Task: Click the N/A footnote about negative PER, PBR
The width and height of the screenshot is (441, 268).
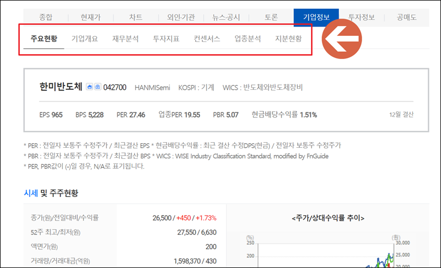Action: pyautogui.click(x=84, y=166)
